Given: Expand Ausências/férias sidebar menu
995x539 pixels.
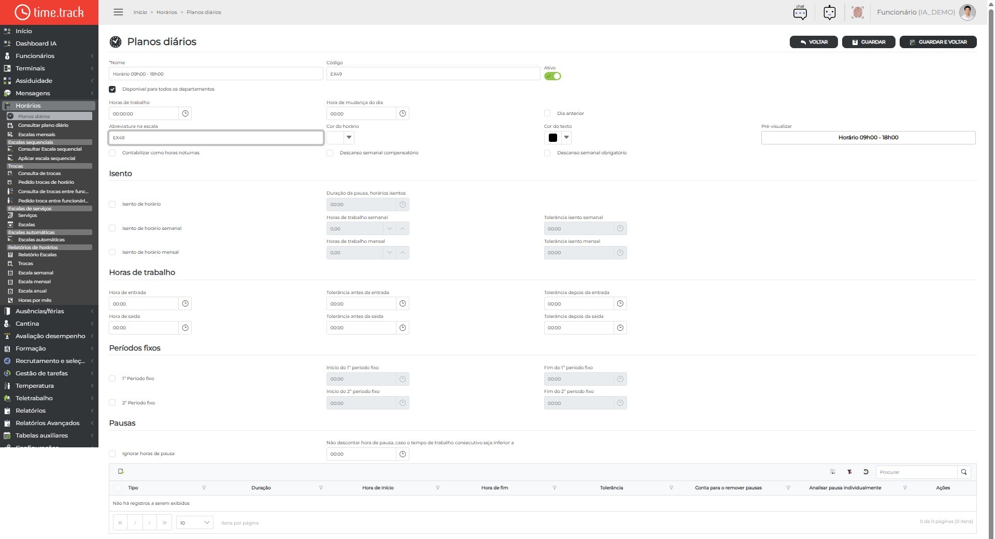Looking at the screenshot, I should click(49, 311).
